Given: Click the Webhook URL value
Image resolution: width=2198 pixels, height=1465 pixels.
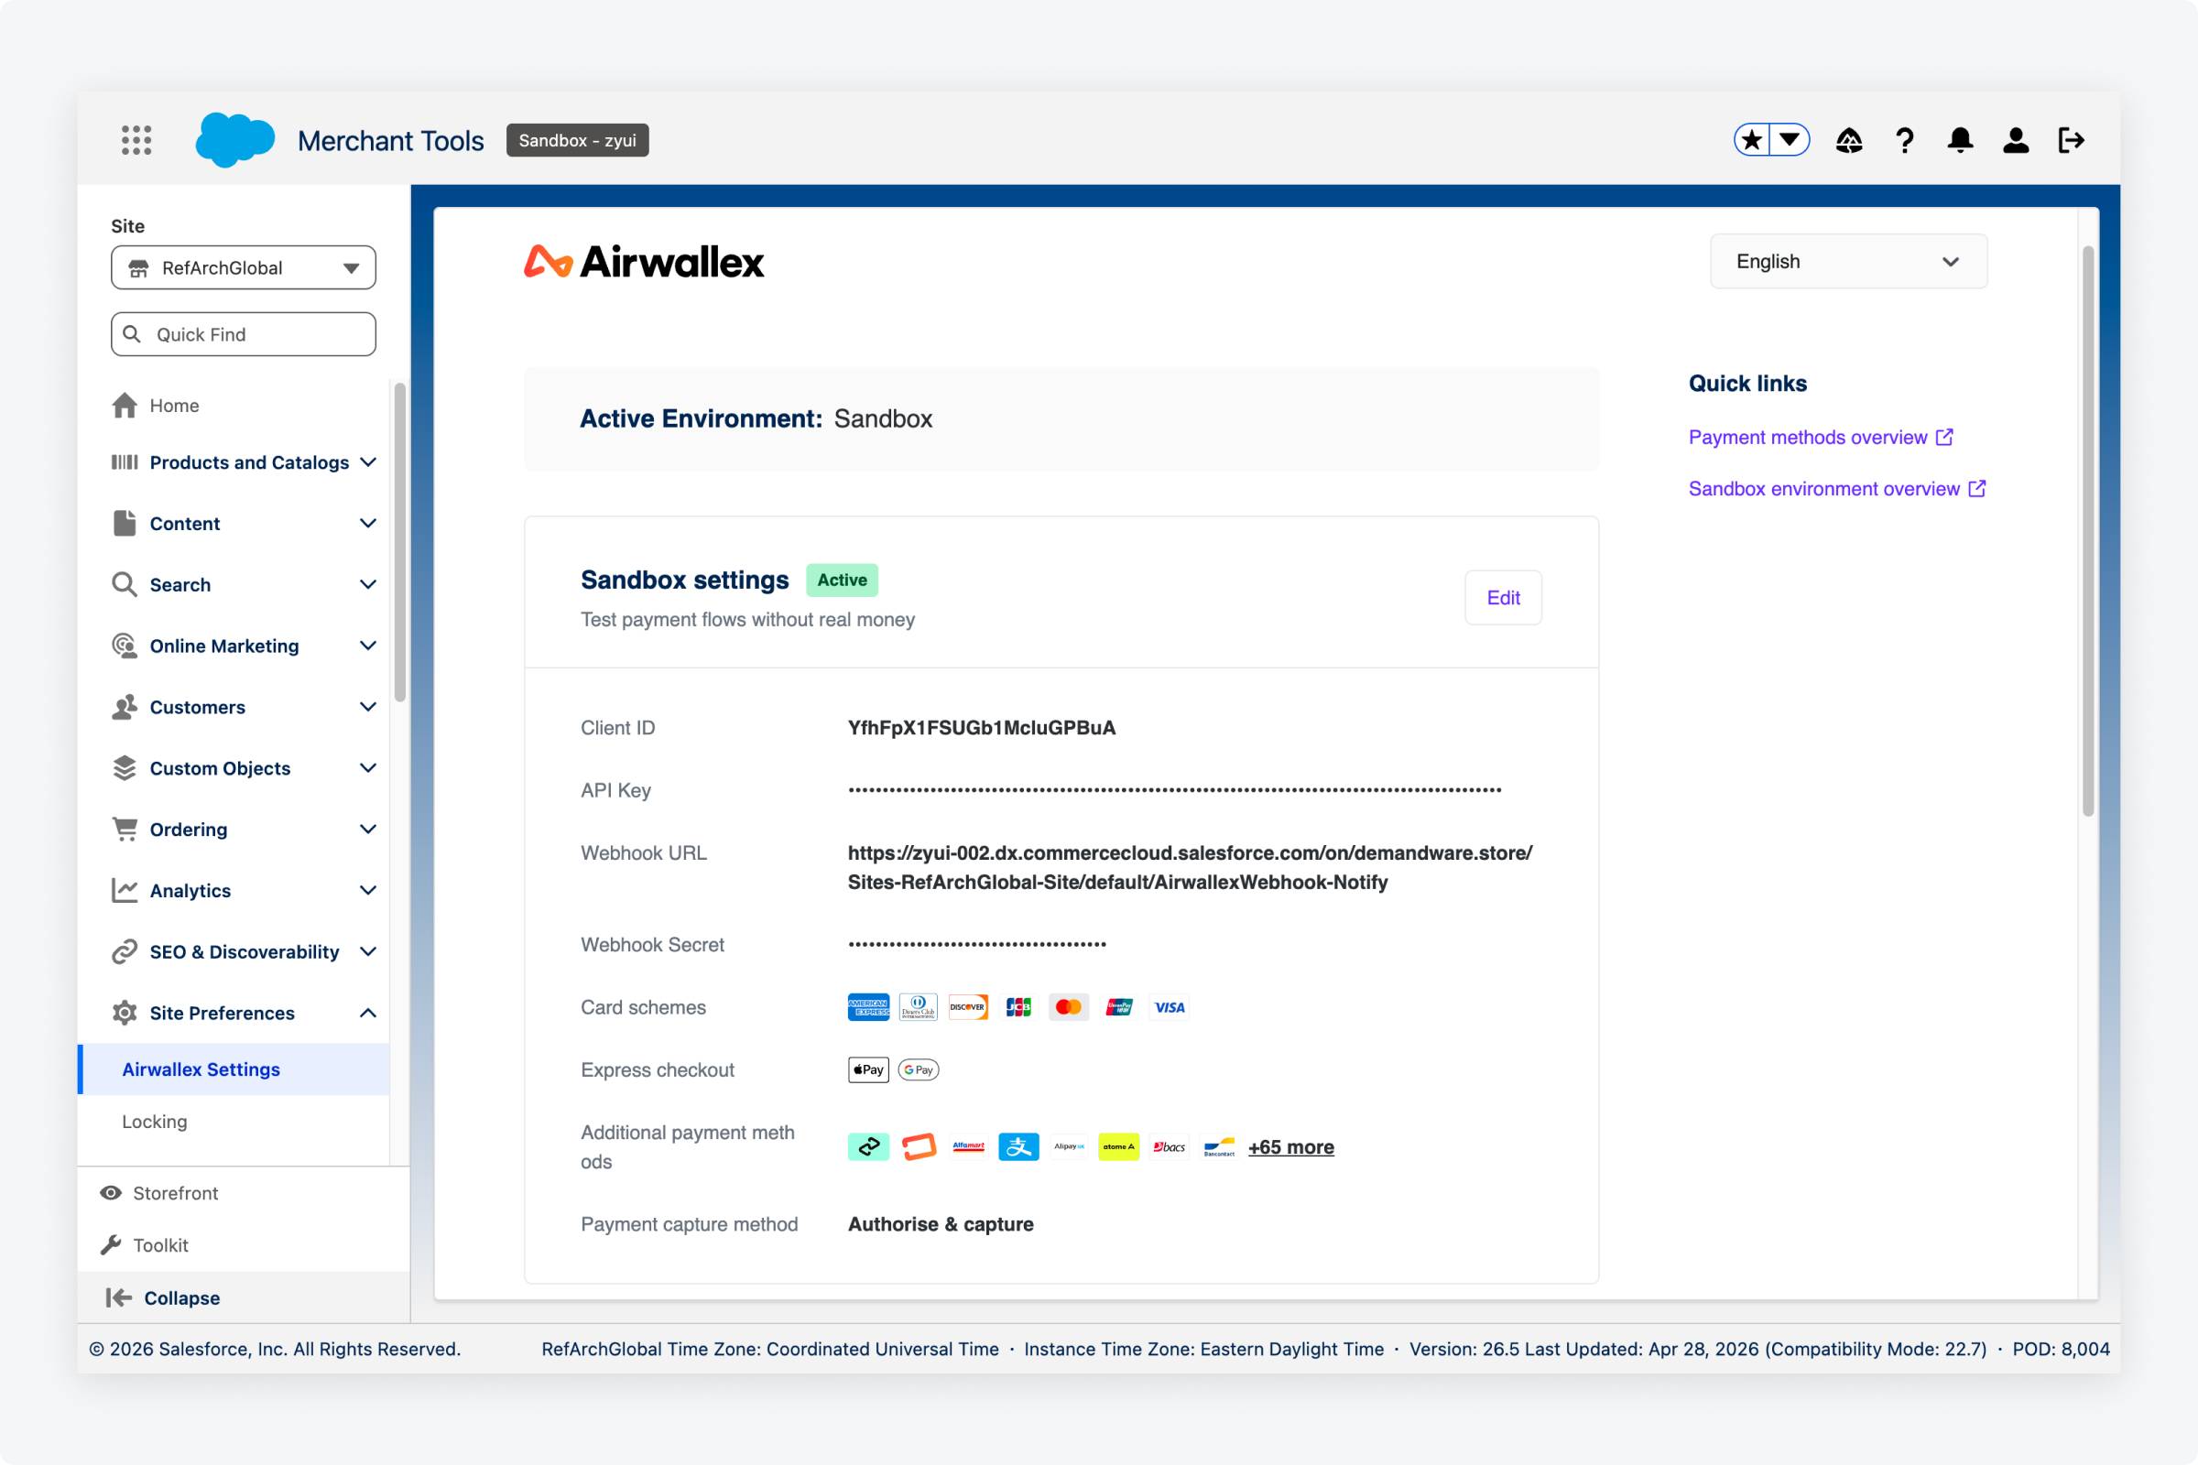Looking at the screenshot, I should pos(1190,868).
